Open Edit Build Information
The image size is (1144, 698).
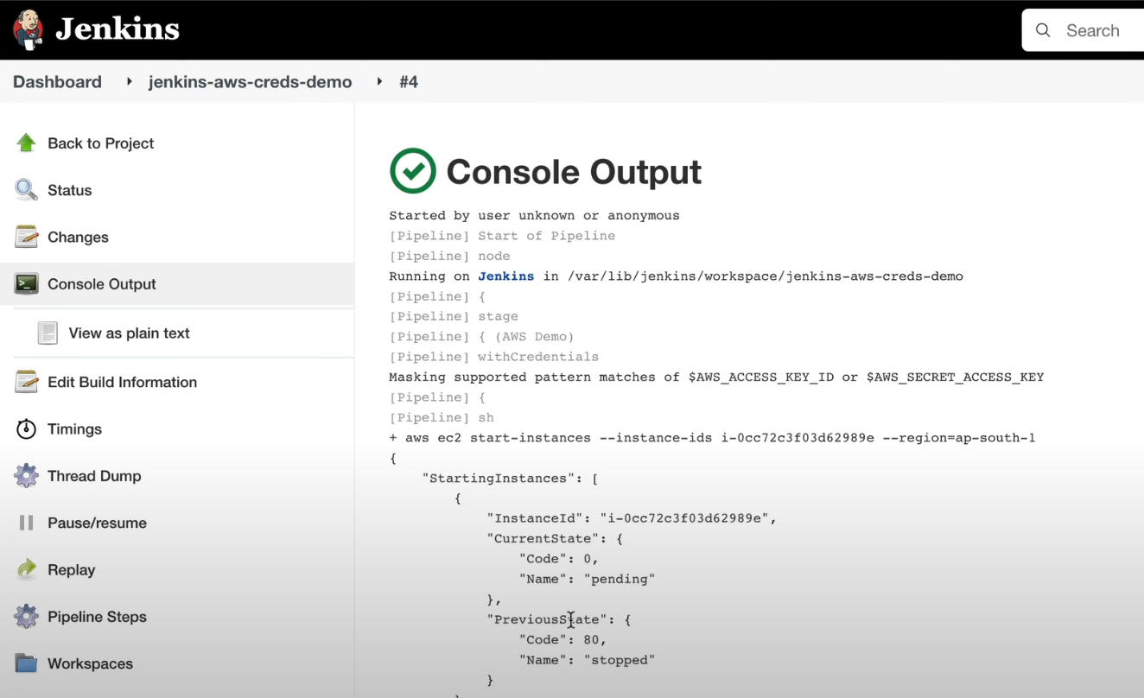(123, 382)
